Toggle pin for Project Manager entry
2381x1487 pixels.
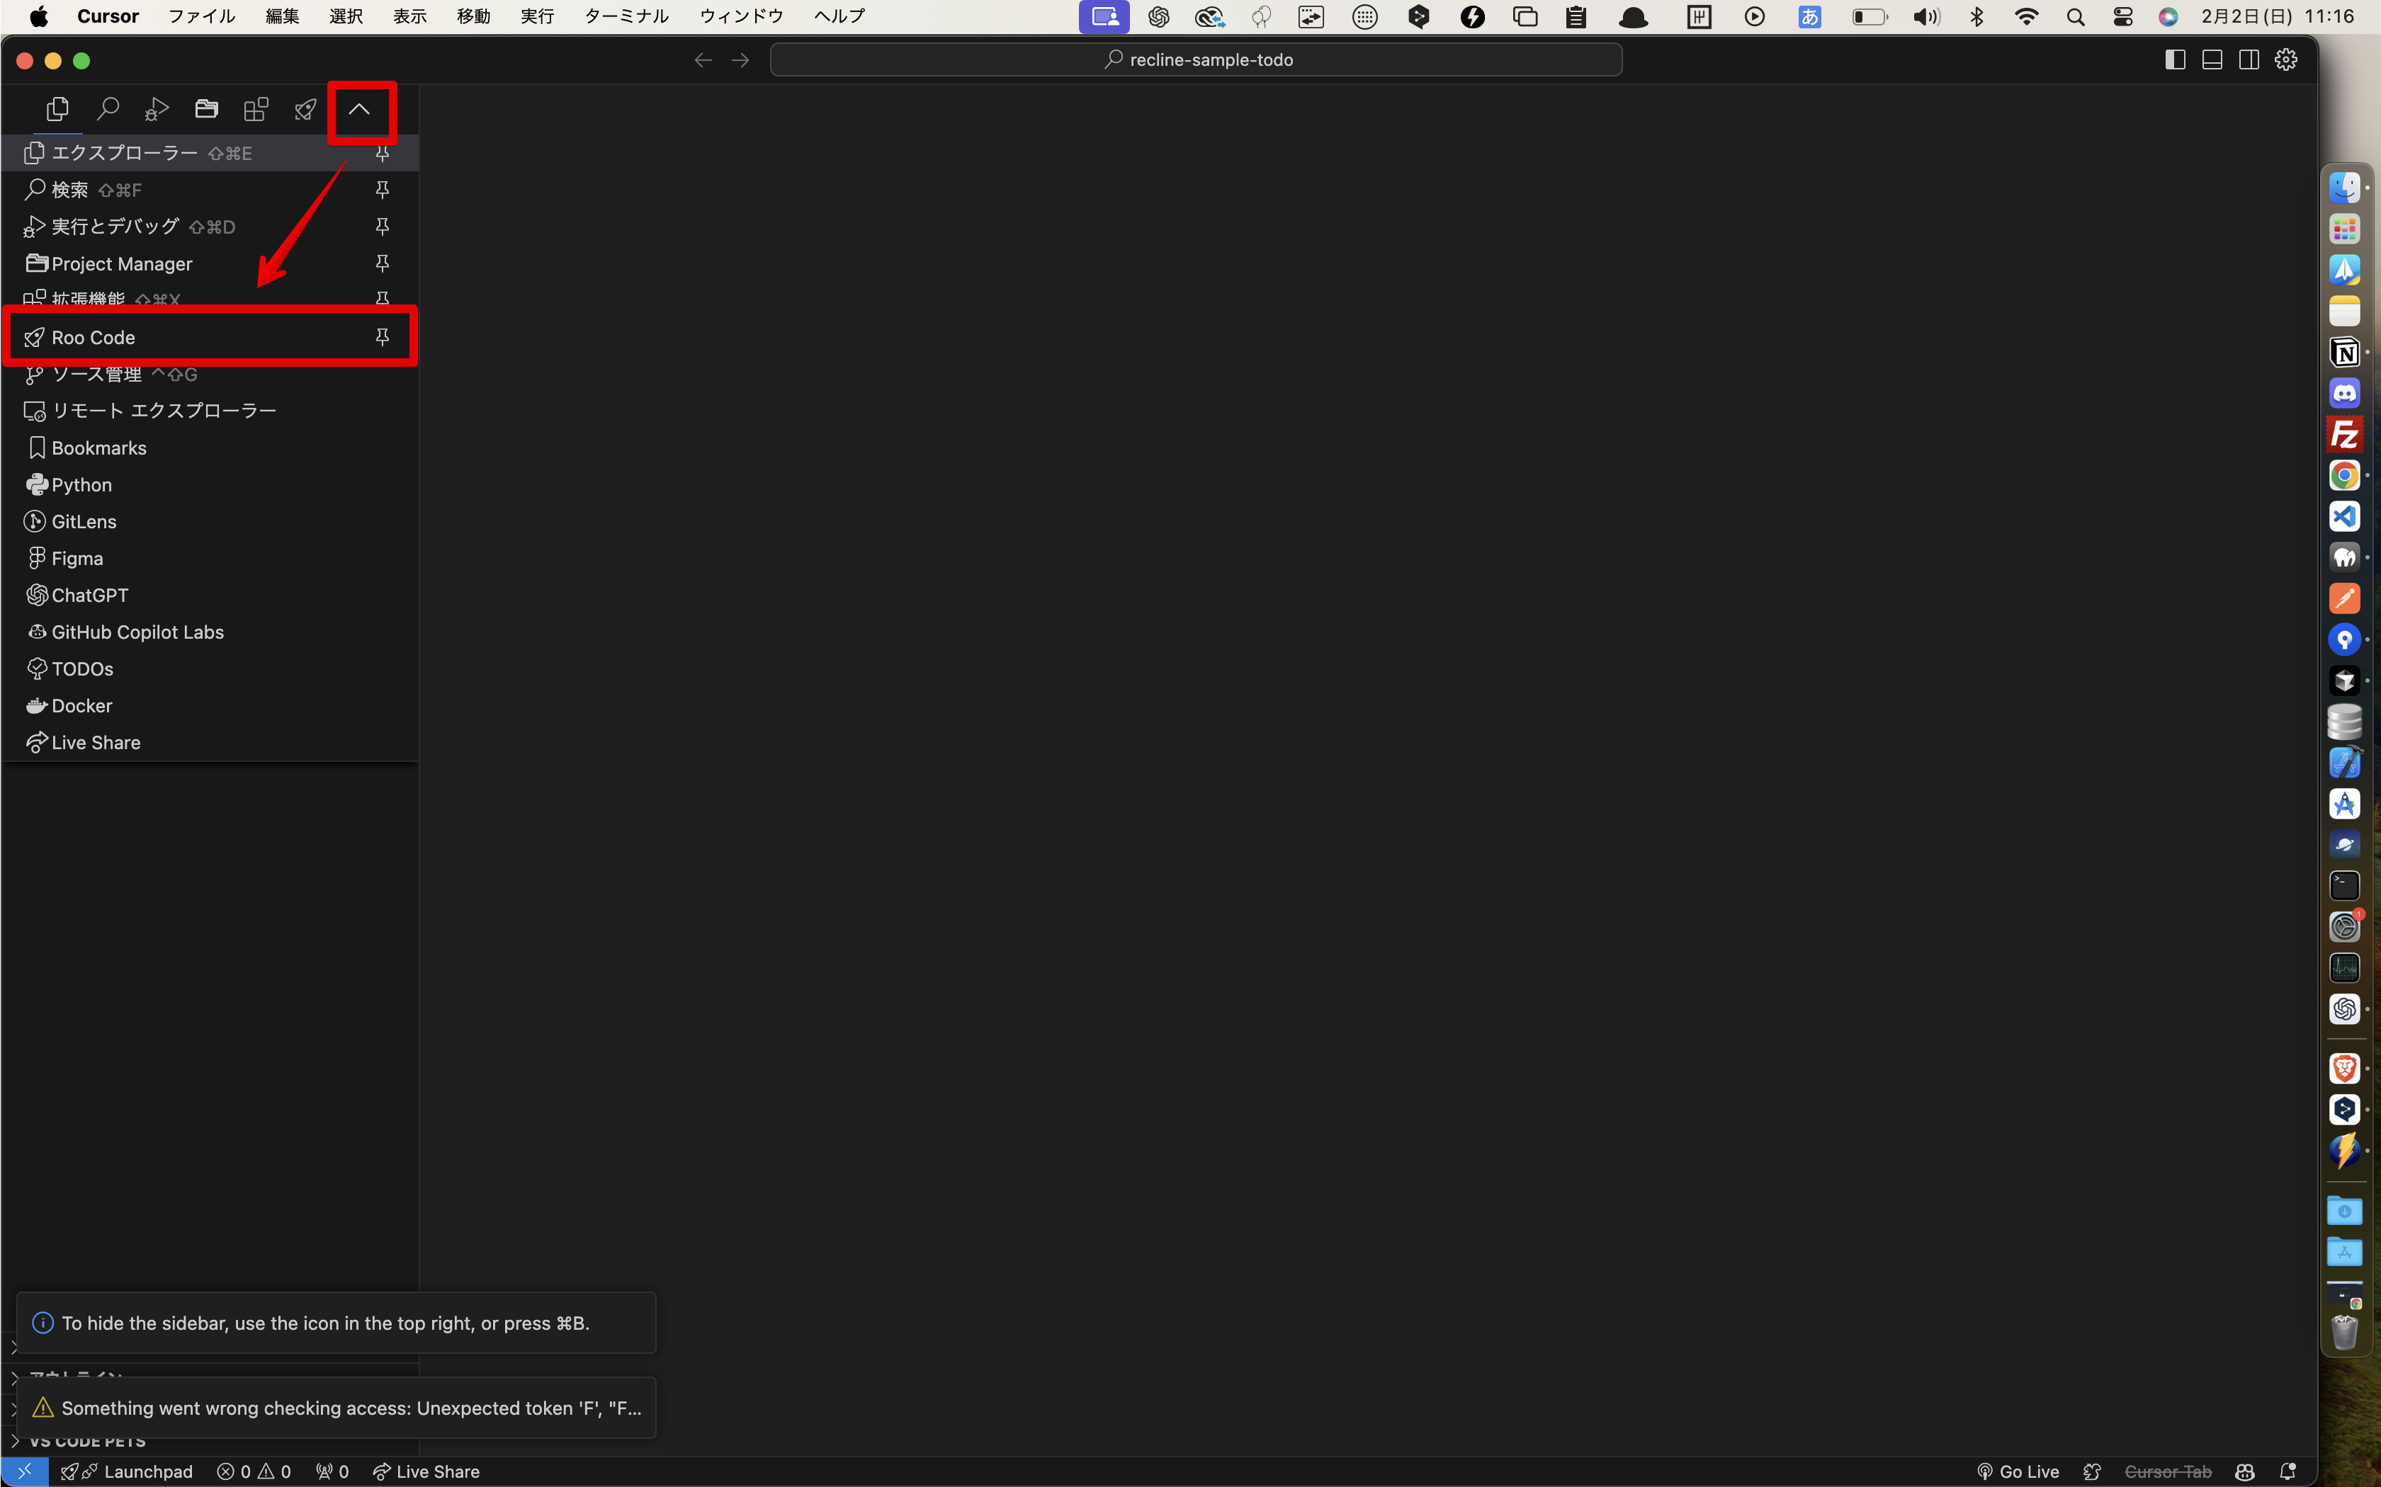click(383, 263)
